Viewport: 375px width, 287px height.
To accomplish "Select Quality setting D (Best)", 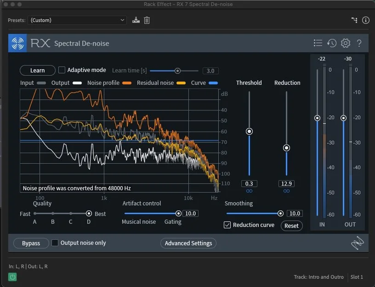I will pyautogui.click(x=89, y=214).
